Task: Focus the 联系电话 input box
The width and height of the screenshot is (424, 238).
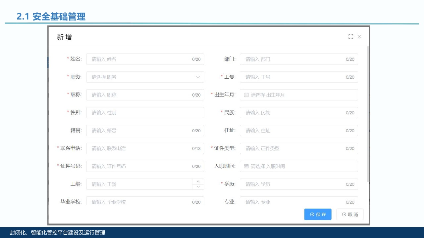Action: [x=139, y=148]
